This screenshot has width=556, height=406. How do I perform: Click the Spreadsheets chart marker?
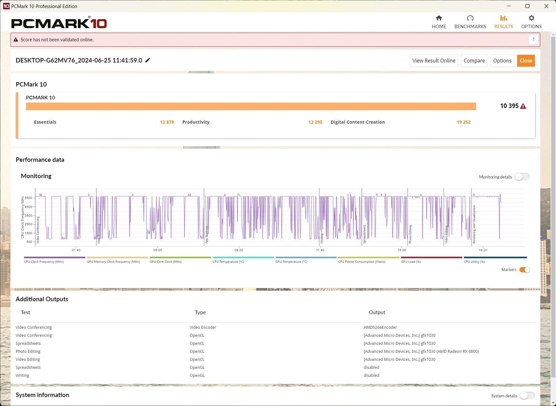(364, 234)
